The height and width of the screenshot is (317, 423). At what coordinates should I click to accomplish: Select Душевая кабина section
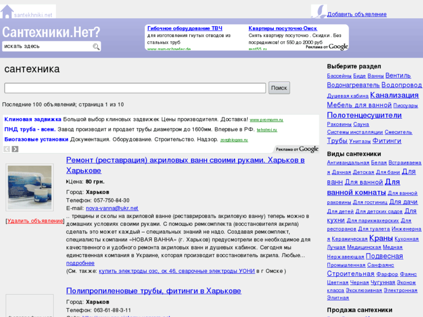tap(348, 96)
